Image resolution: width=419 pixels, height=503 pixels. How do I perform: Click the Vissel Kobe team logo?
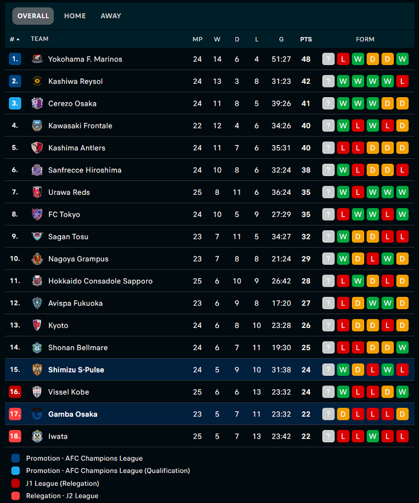37,392
